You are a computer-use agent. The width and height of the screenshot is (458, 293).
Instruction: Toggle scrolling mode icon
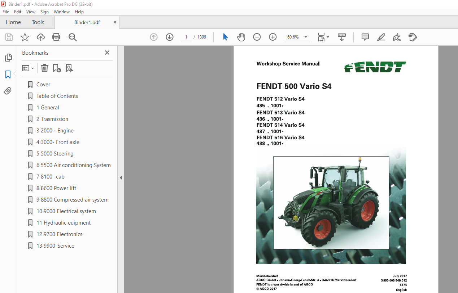coord(342,37)
